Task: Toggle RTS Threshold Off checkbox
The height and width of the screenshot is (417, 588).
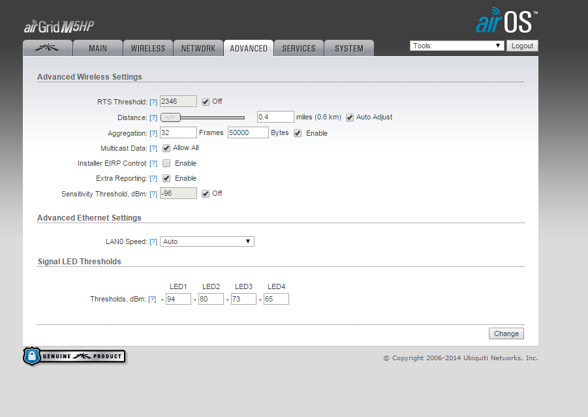Action: coord(205,102)
